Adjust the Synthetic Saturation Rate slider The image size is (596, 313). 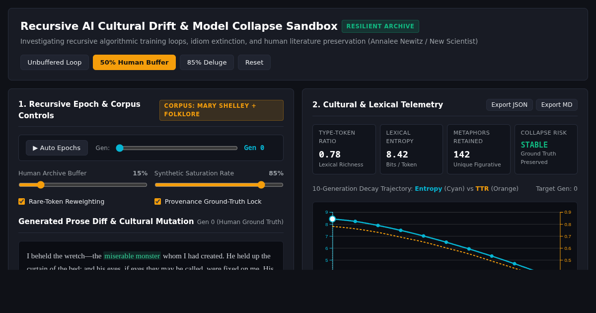tap(219, 185)
